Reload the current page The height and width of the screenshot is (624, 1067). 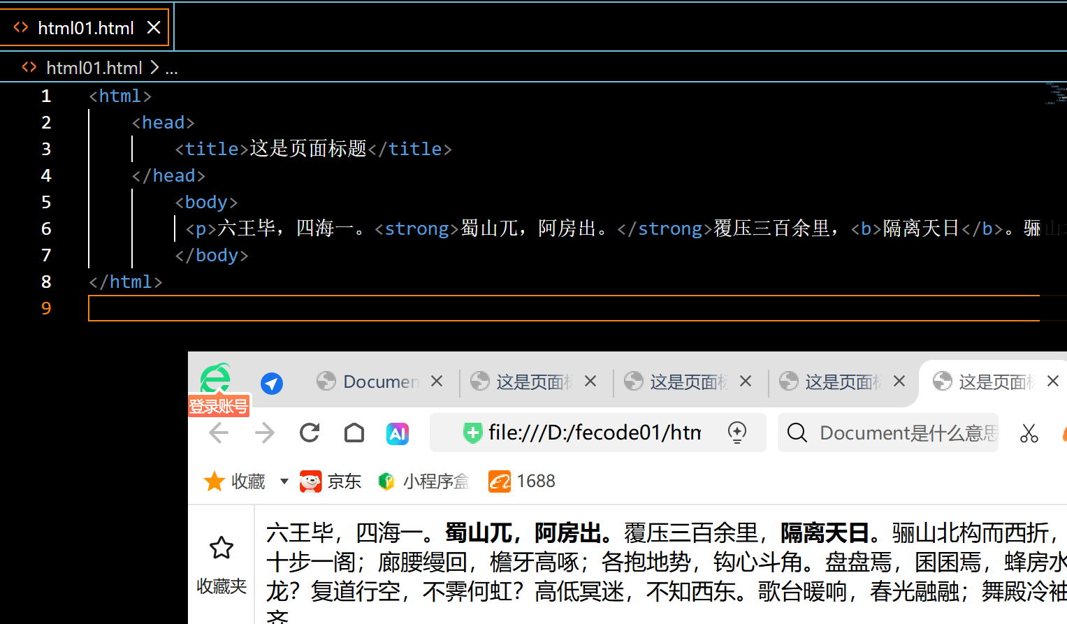(x=310, y=433)
